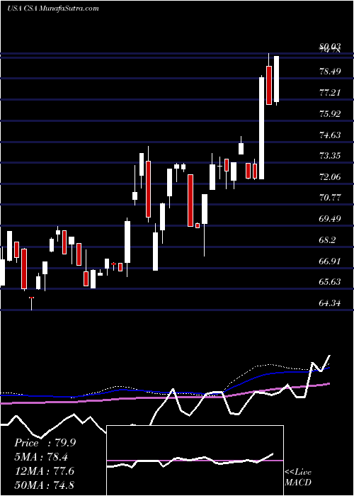Click the 75.92 price axis label
354x496 pixels.
pos(331,113)
